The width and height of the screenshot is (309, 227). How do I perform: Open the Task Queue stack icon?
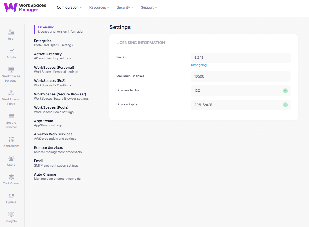[x=11, y=177]
